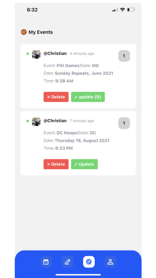Open the profile person icon
This screenshot has width=156, height=278.
tap(110, 262)
